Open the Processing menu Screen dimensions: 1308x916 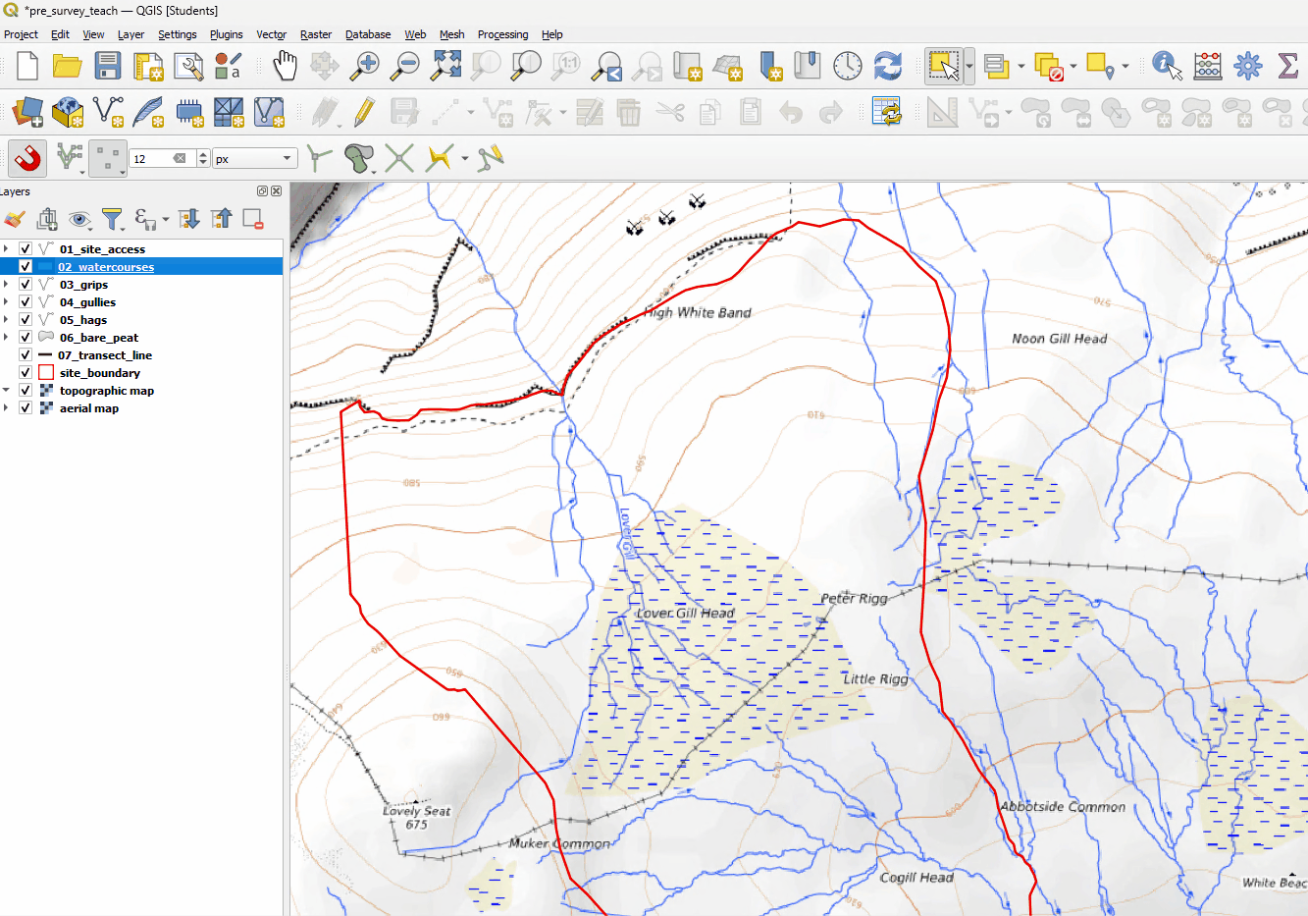coord(502,34)
